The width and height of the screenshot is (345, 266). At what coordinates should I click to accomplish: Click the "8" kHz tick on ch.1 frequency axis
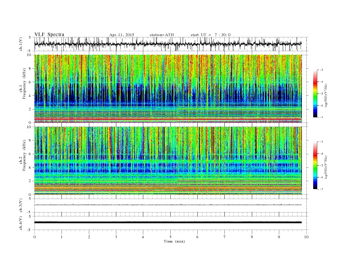(30, 69)
